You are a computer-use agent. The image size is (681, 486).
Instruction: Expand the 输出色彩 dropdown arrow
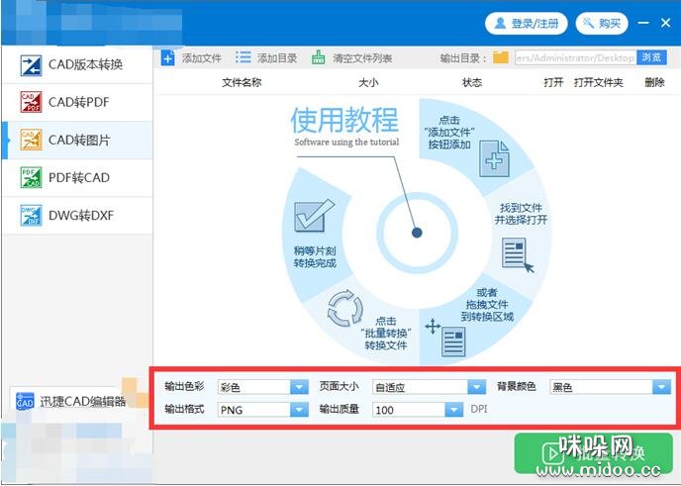pos(299,387)
